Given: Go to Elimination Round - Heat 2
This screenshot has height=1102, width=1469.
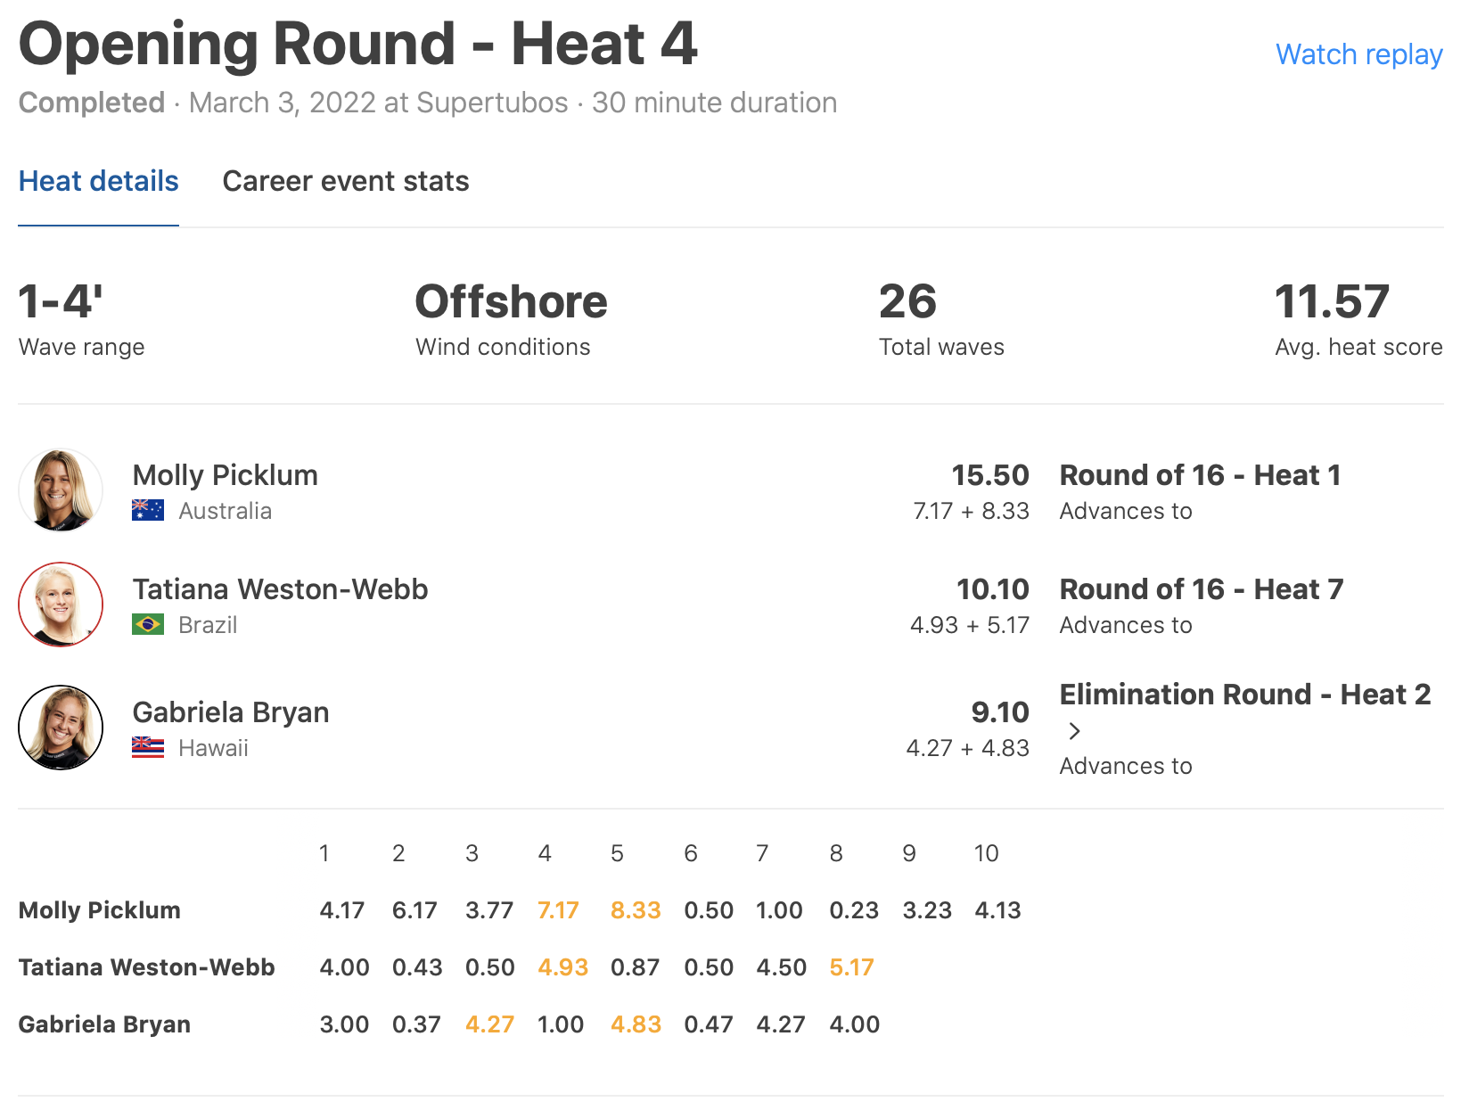Looking at the screenshot, I should [x=1244, y=695].
